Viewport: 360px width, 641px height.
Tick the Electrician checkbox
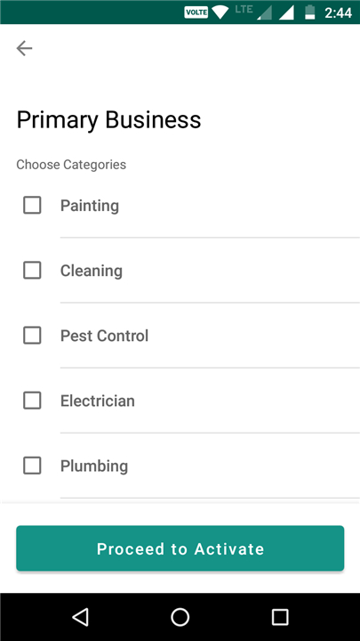[32, 401]
